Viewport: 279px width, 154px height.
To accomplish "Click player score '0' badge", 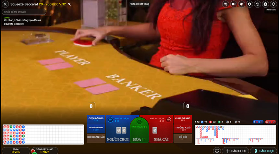I will (91, 106).
